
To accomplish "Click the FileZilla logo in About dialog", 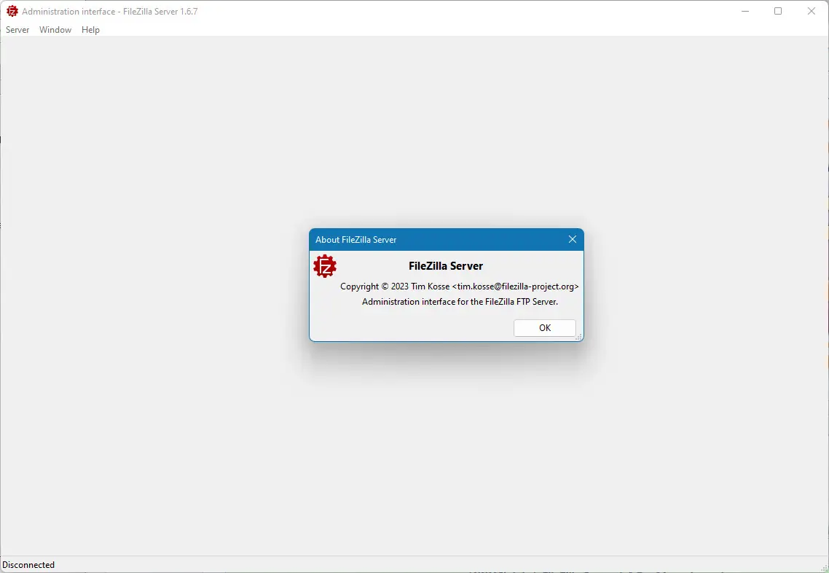I will [325, 266].
